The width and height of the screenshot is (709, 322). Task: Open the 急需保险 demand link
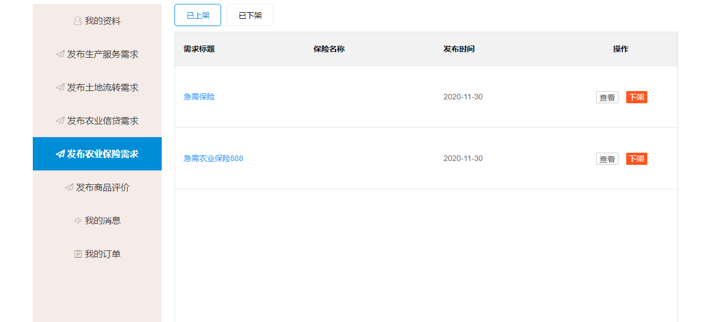point(199,97)
